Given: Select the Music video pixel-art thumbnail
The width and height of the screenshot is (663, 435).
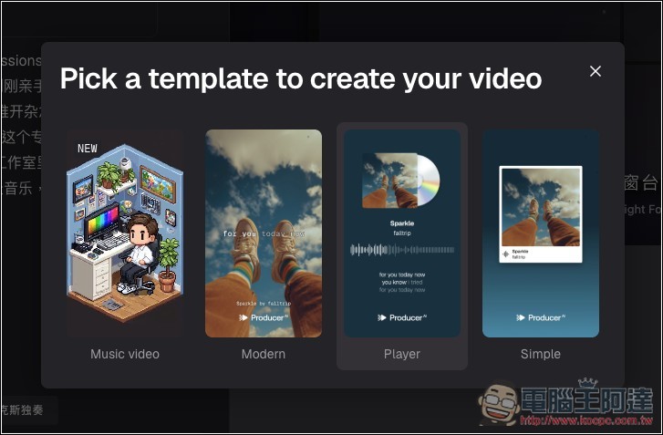Looking at the screenshot, I should (x=125, y=233).
